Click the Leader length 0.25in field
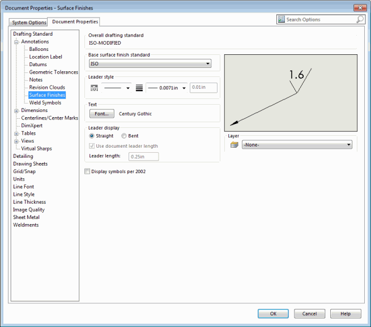The width and height of the screenshot is (371, 327). (144, 156)
